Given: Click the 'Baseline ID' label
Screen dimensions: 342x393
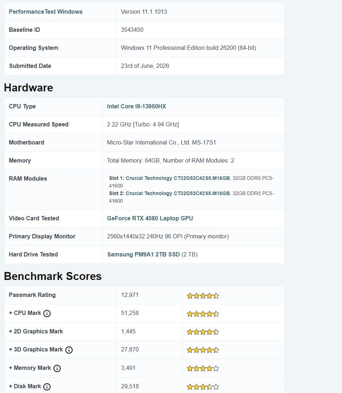Looking at the screenshot, I should 24,30.
